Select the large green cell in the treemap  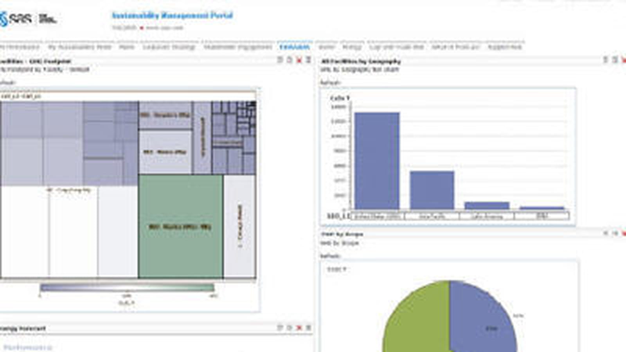[x=180, y=226]
